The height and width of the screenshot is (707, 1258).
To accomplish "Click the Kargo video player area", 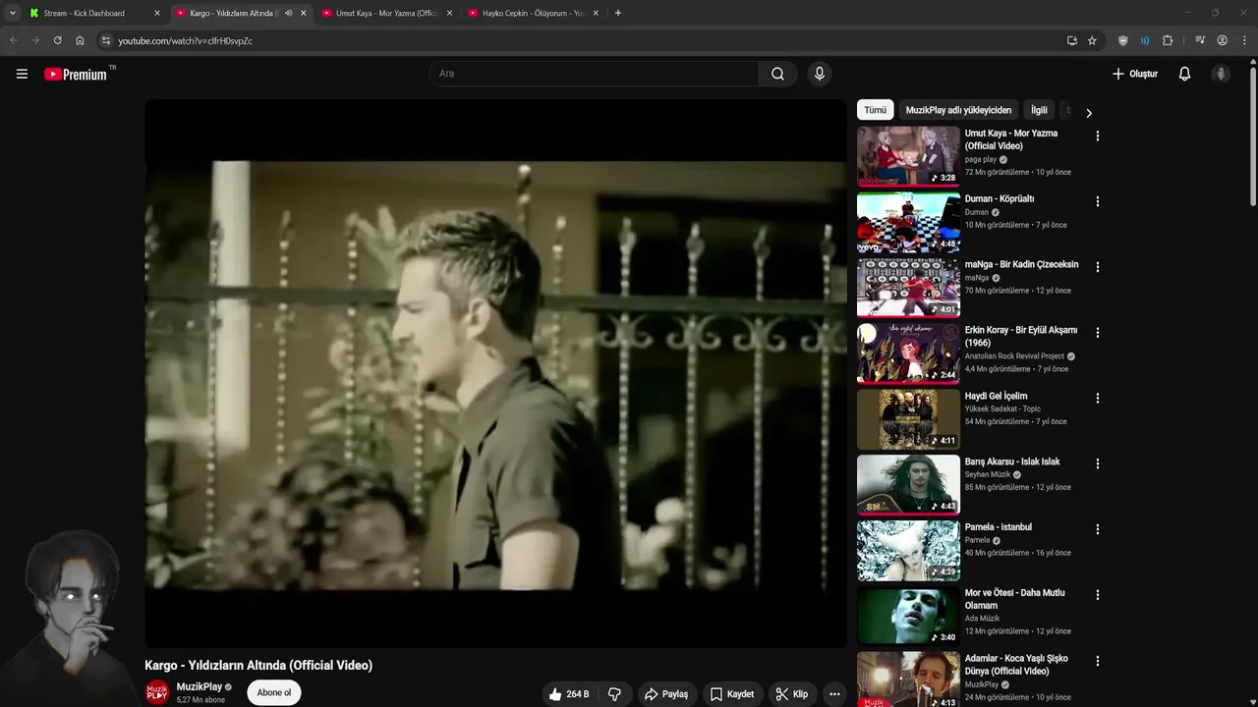I will click(495, 374).
